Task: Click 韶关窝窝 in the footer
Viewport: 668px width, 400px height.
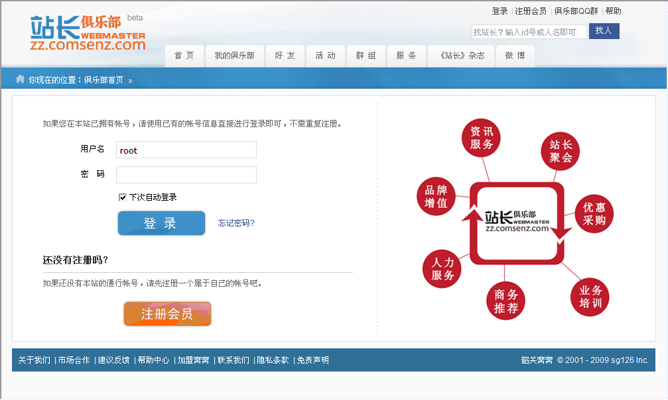Action: 537,360
